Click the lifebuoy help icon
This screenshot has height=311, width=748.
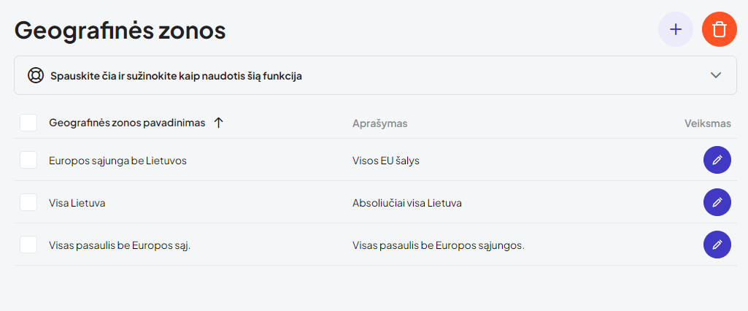(x=36, y=75)
